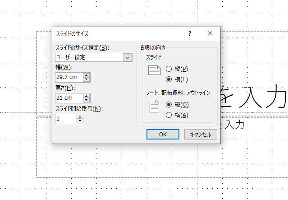Viewport: 288px width, 200px height.
Task: Close the スライドのサイズ dialog
Action: pyautogui.click(x=210, y=33)
